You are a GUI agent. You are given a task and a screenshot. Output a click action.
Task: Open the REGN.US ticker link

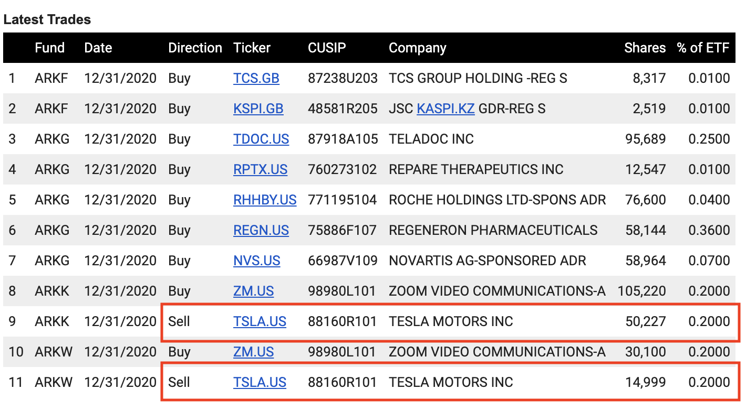(261, 231)
